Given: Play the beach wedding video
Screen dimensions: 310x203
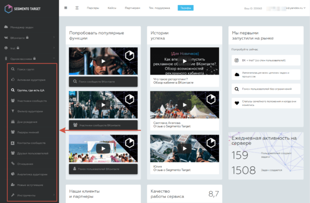Looking at the screenshot, I should (103, 148).
